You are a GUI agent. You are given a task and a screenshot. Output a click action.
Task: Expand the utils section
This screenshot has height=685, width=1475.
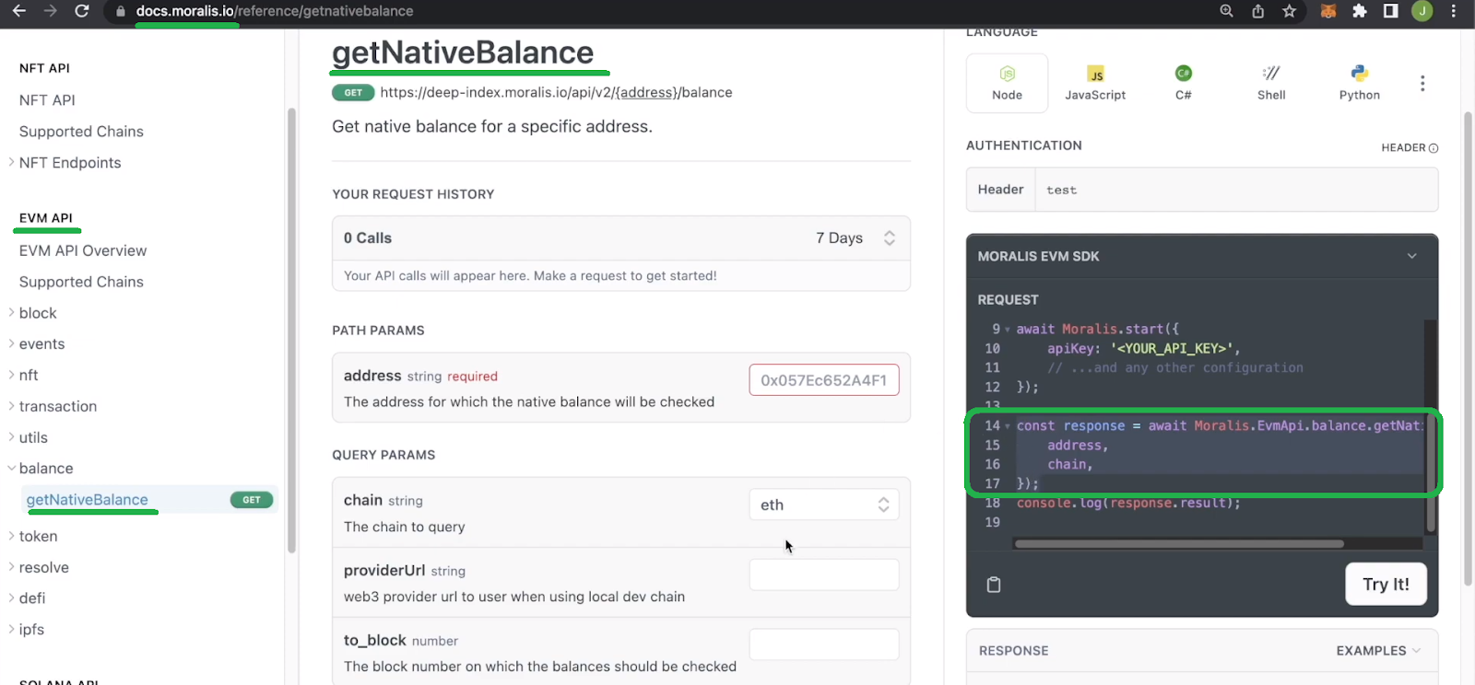[x=11, y=437]
